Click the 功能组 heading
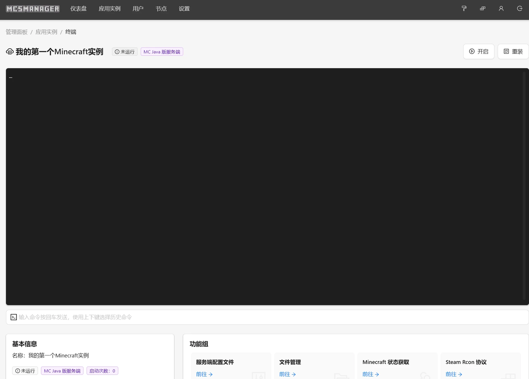 coord(199,344)
